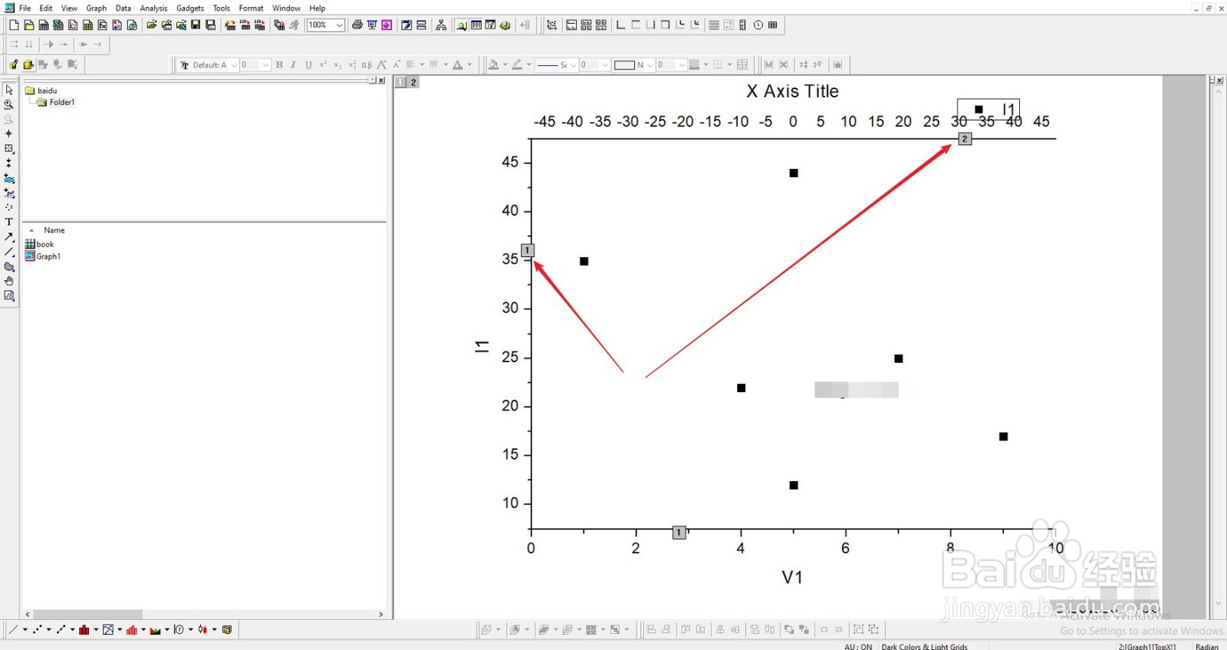Open the Help menu
The height and width of the screenshot is (650, 1227).
pos(317,8)
